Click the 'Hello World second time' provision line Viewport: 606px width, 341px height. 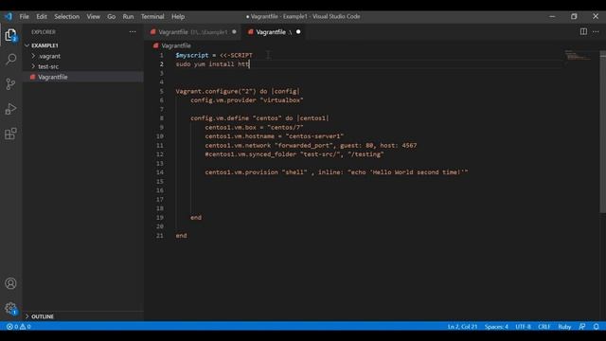click(x=336, y=172)
